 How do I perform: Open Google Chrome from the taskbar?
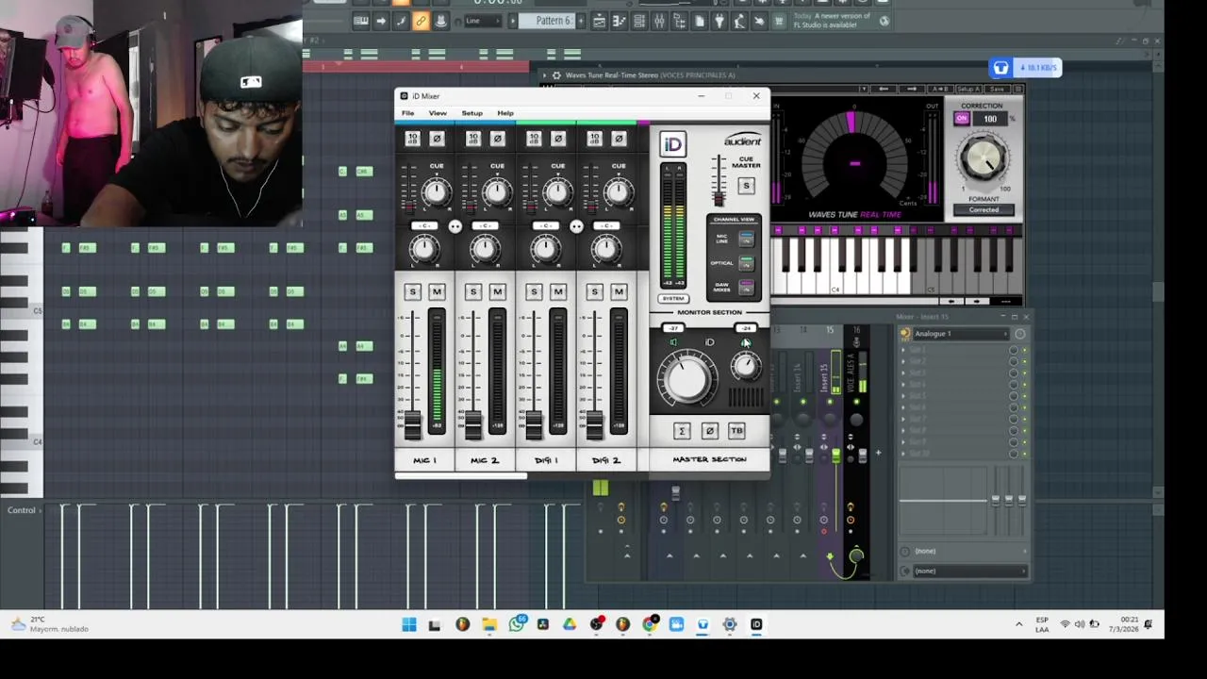coord(650,624)
